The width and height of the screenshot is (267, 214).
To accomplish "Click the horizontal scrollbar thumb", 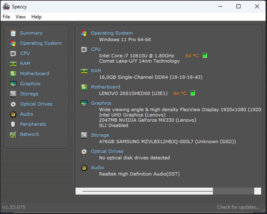I will point(145,191).
